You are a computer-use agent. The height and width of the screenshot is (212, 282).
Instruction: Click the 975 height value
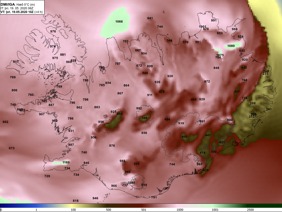pyautogui.click(x=55, y=58)
